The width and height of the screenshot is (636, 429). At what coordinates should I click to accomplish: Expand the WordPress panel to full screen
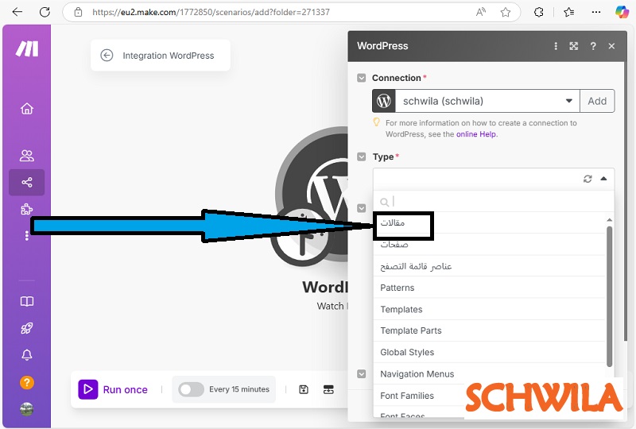coord(573,46)
